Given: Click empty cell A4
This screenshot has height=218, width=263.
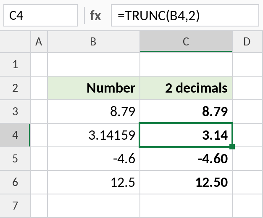Looking at the screenshot, I should click(39, 135).
